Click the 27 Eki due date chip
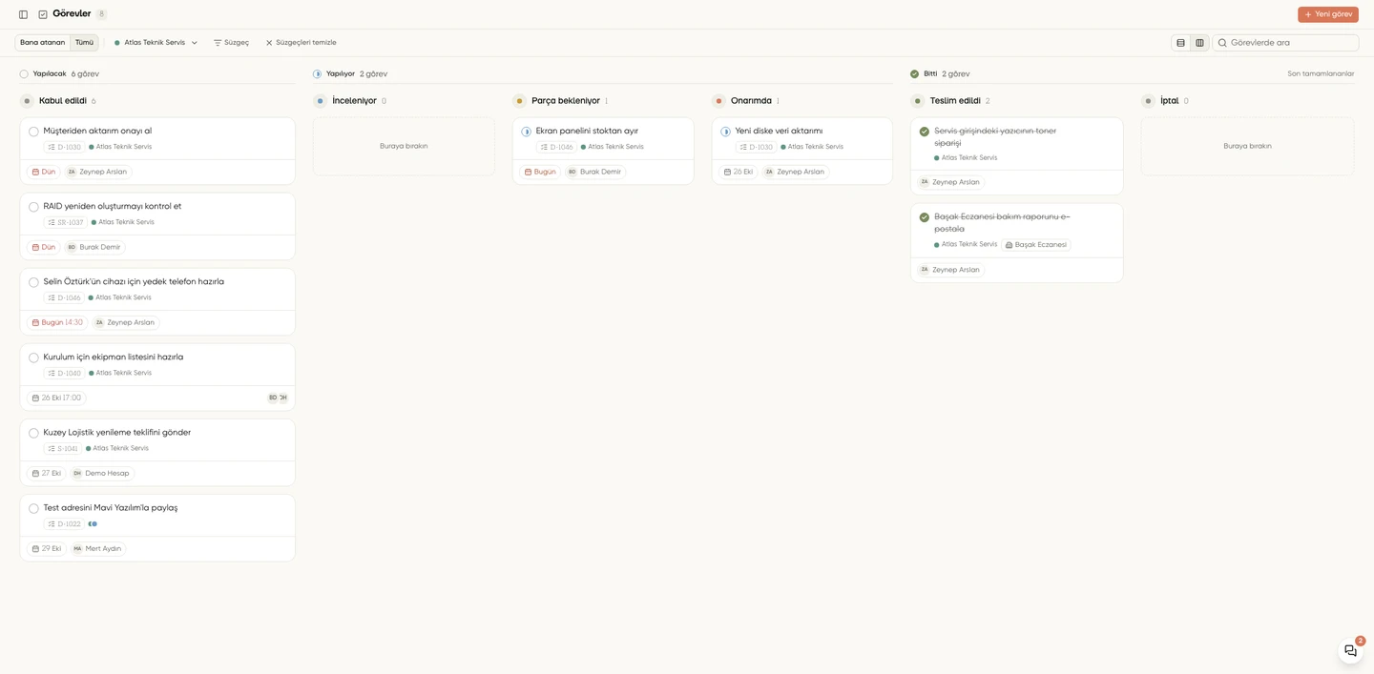The width and height of the screenshot is (1374, 674). 47,474
